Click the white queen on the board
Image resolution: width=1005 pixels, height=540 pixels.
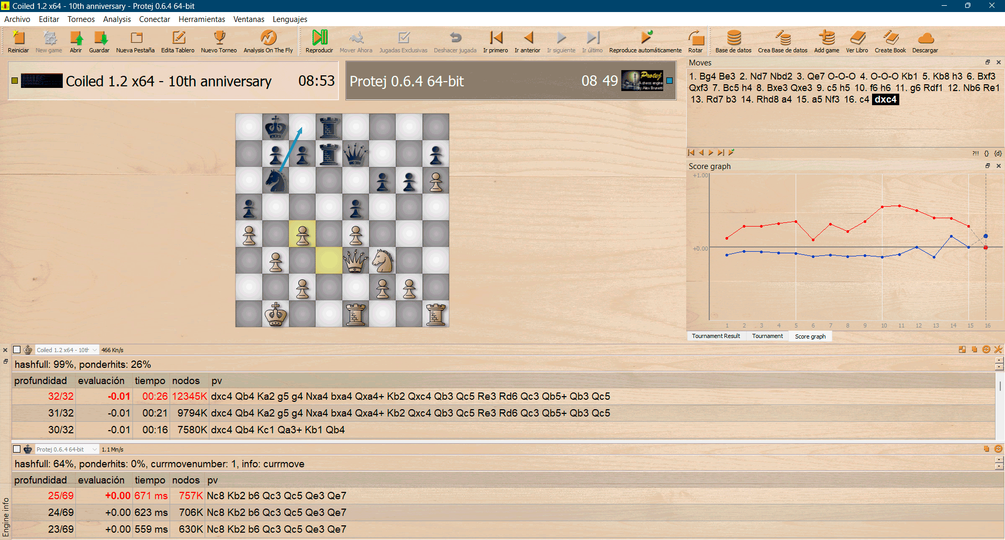(355, 261)
